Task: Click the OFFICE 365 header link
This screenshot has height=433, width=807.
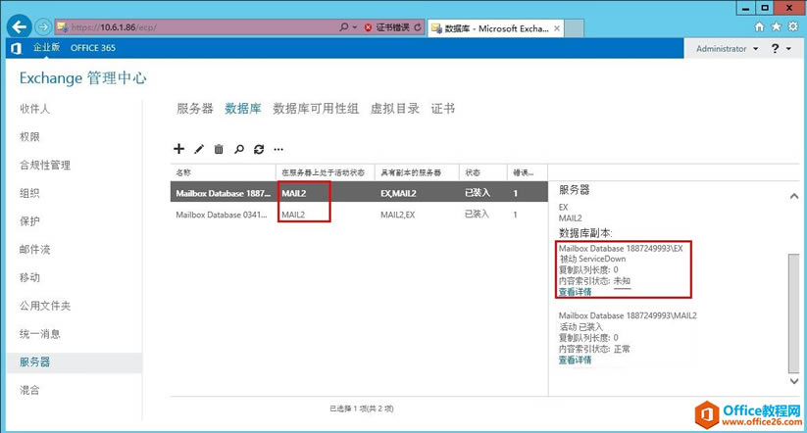Action: [x=92, y=48]
